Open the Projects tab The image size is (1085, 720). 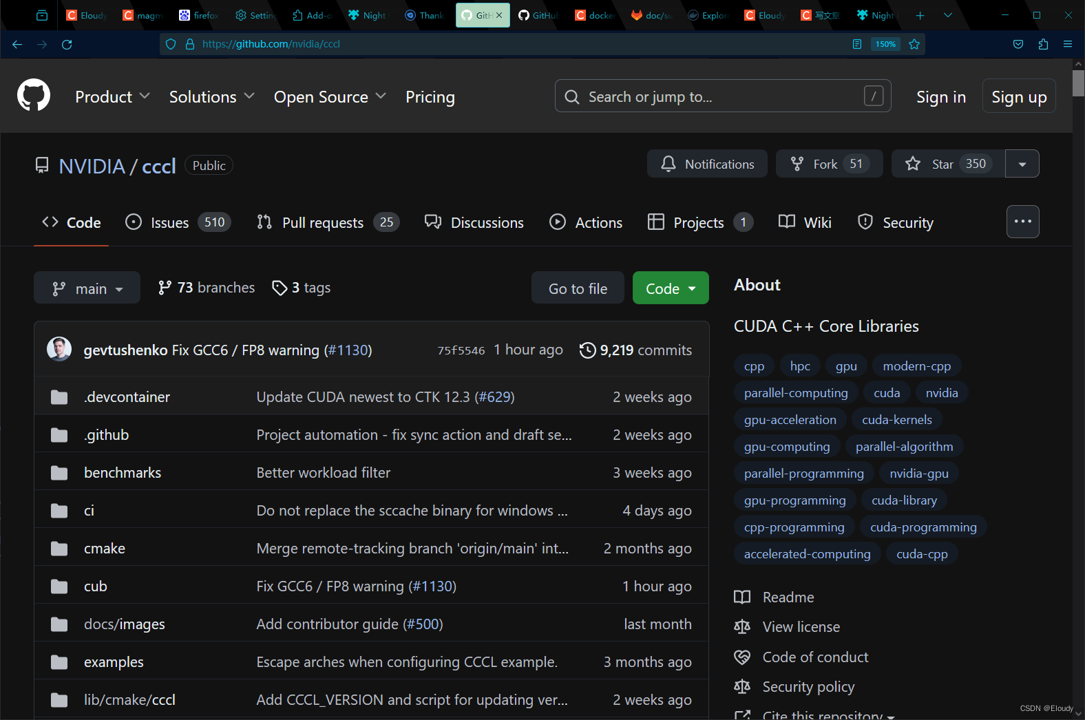pos(700,222)
